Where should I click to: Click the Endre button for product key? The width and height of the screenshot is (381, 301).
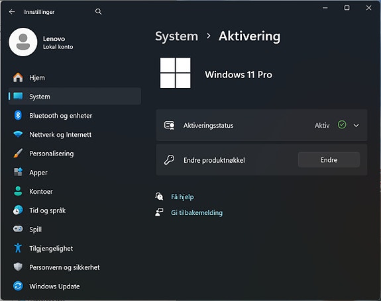pyautogui.click(x=329, y=160)
